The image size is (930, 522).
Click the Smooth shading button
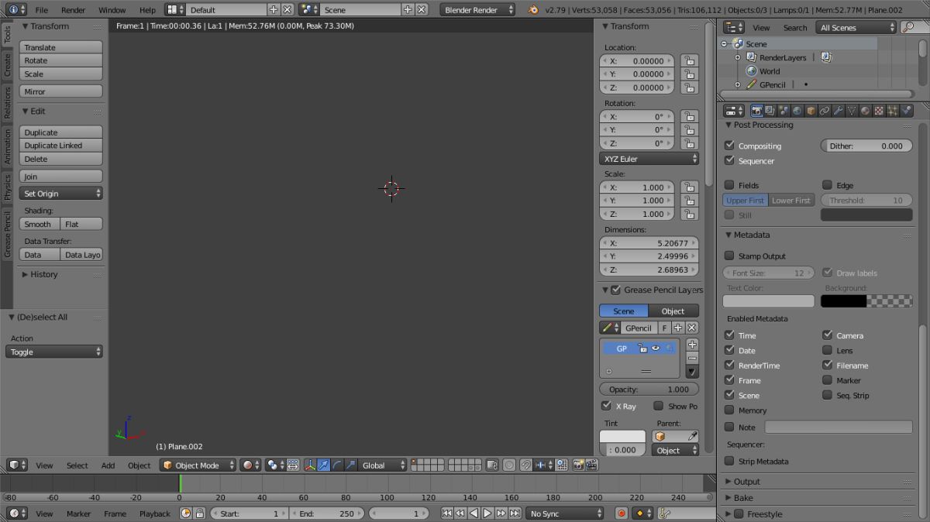[x=40, y=224]
